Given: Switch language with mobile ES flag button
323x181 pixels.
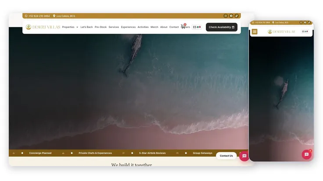Looking at the screenshot, I should (305, 31).
